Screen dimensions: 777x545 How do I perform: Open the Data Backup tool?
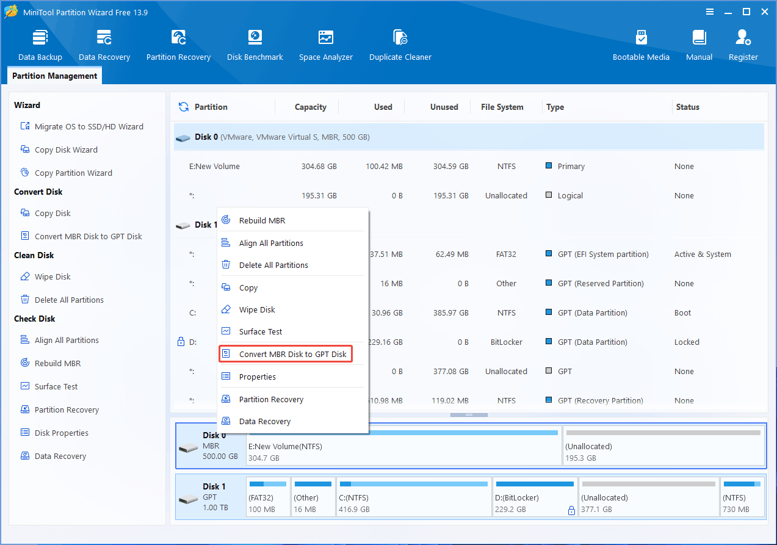(40, 45)
